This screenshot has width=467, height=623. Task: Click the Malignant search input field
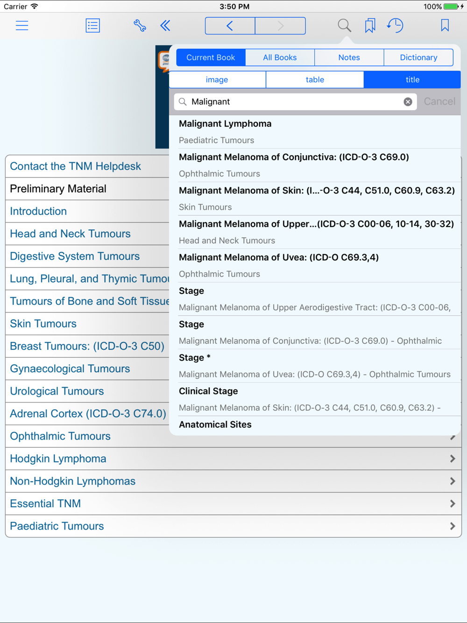295,102
